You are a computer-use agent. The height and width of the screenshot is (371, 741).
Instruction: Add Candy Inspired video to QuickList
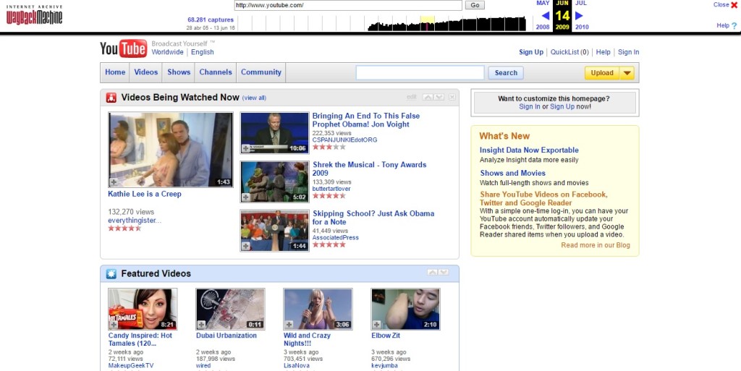pos(114,324)
